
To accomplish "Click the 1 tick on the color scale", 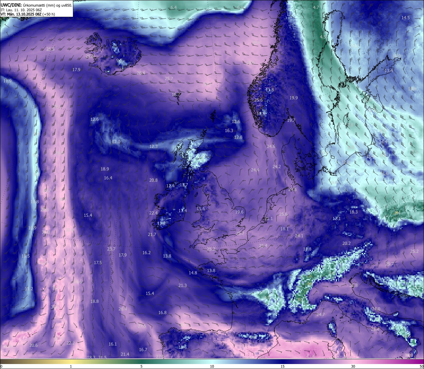I will pyautogui.click(x=71, y=366).
